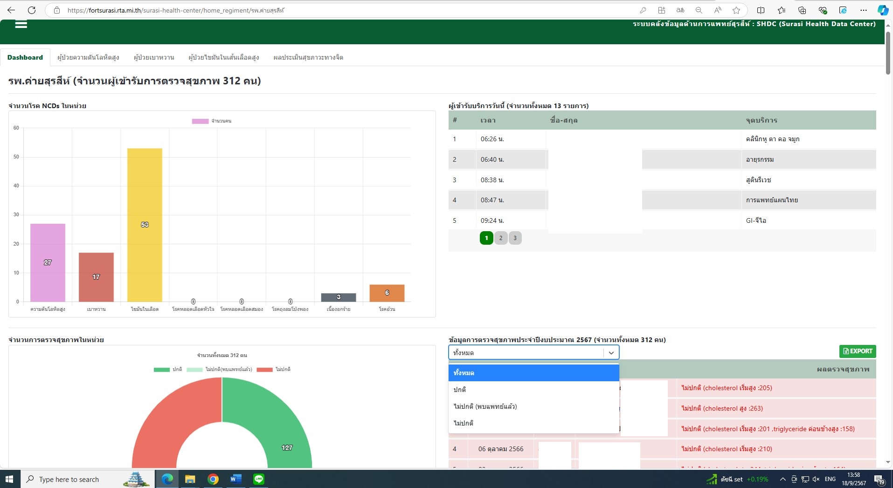
Task: Launch Microsoft Word from taskbar
Action: [235, 479]
